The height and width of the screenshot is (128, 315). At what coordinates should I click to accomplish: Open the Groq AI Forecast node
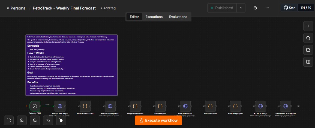coord(185,106)
